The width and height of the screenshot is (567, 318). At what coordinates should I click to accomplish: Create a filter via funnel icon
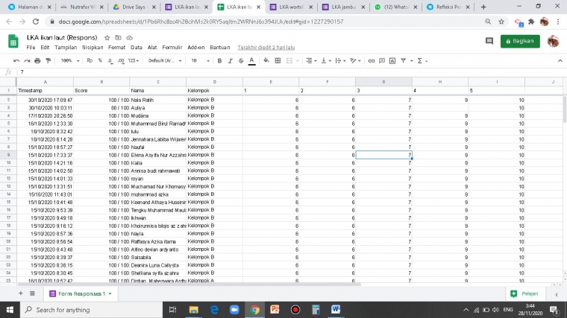click(403, 60)
